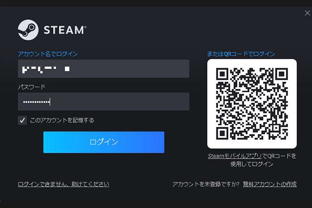This screenshot has width=312, height=208.
Task: Click the アカウント名でログイン heading
Action: [x=48, y=54]
